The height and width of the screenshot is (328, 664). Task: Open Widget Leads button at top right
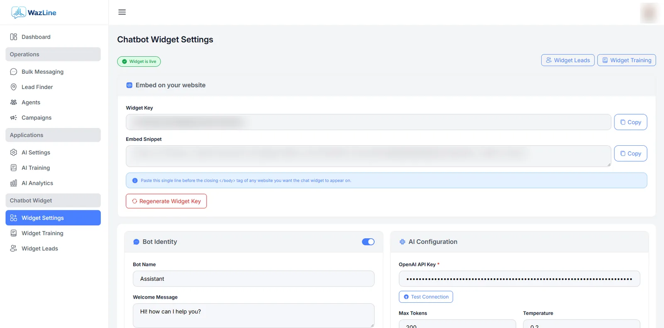tap(568, 60)
